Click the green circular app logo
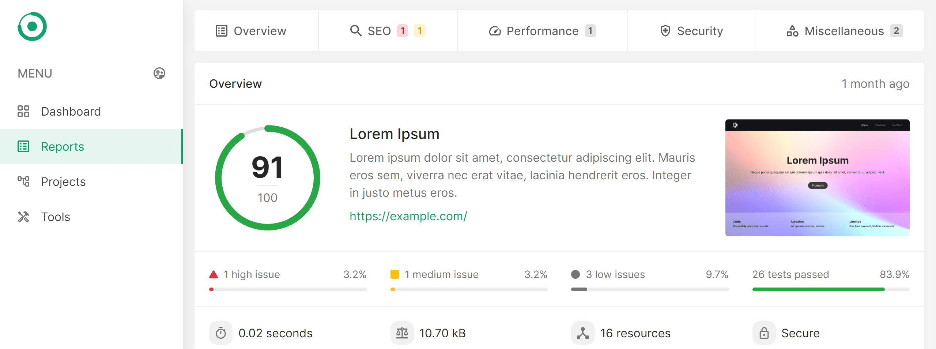936x349 pixels. tap(32, 26)
